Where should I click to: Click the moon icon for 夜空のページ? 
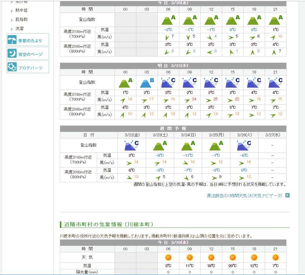(x=12, y=53)
